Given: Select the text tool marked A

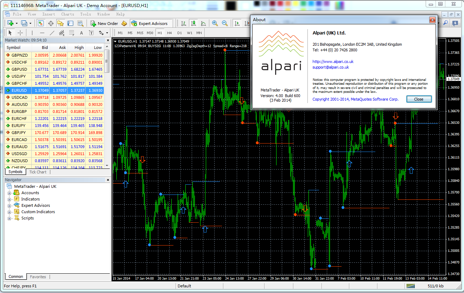Looking at the screenshot, I should click(x=81, y=33).
